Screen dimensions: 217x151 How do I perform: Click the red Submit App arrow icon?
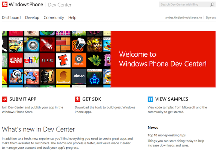pyautogui.click(x=4, y=99)
